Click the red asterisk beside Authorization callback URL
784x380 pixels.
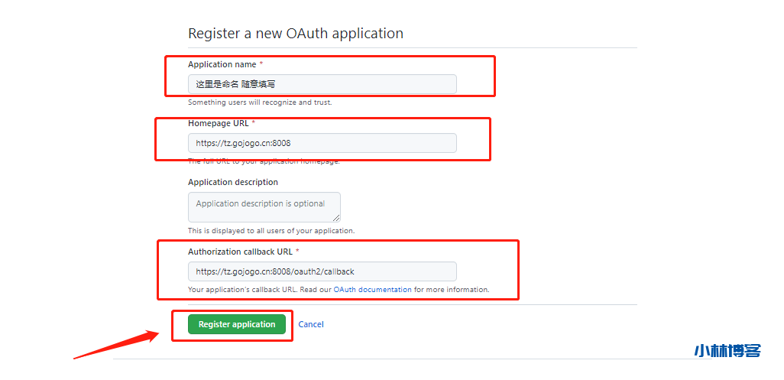(297, 252)
